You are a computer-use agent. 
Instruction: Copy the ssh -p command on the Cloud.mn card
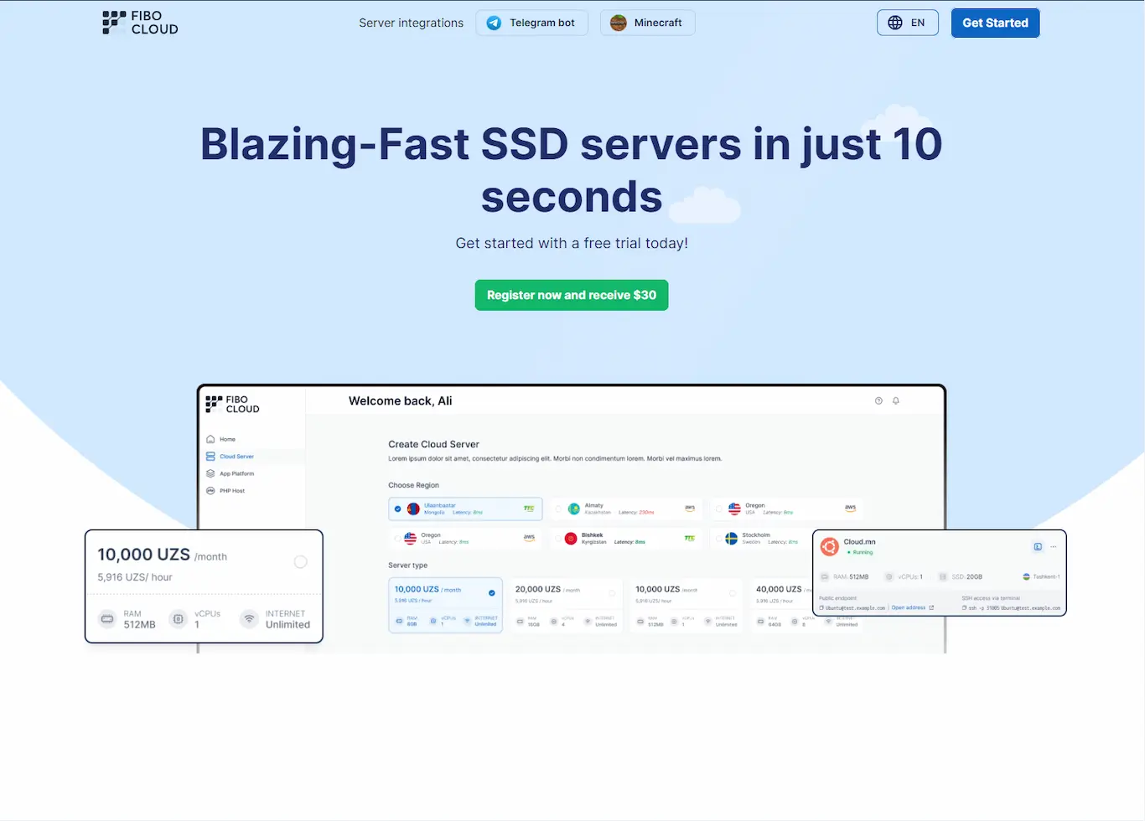[965, 608]
